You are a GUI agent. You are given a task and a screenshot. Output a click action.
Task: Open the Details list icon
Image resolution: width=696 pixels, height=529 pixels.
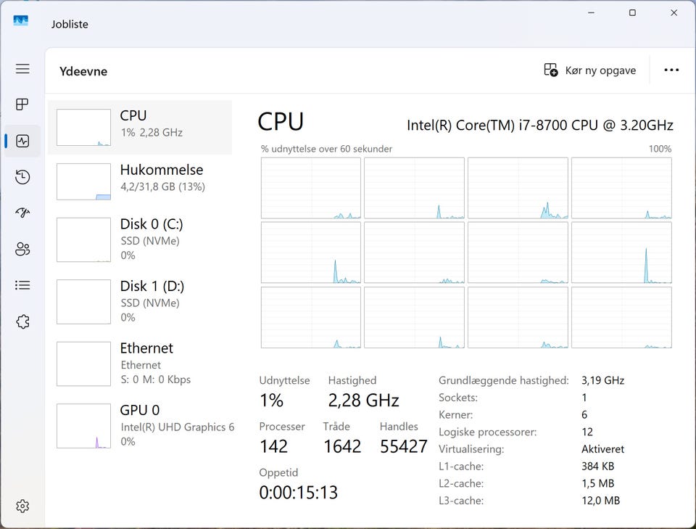[22, 285]
